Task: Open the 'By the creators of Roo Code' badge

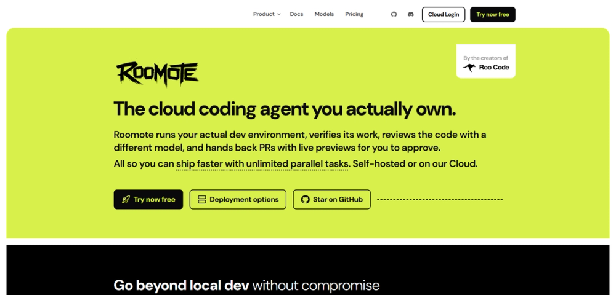Action: 485,61
